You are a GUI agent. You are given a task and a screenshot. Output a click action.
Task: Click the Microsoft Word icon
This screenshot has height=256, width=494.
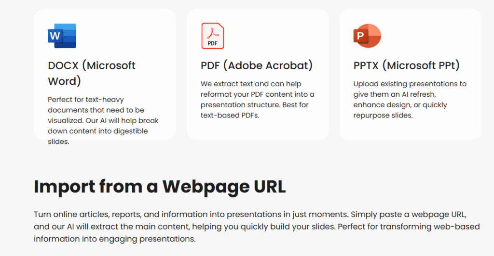[62, 36]
